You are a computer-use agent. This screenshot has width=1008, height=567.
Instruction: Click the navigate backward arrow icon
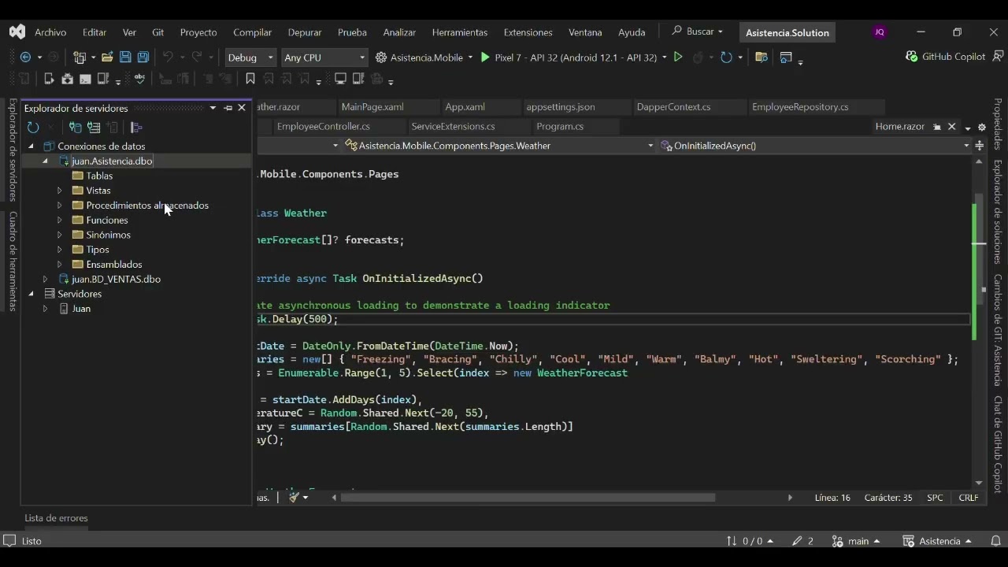tap(25, 57)
